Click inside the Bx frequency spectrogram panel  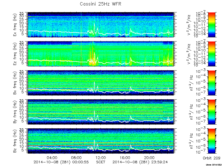(x=100, y=83)
